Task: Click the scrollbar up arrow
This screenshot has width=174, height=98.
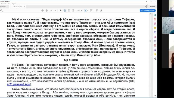Action: click(x=150, y=14)
